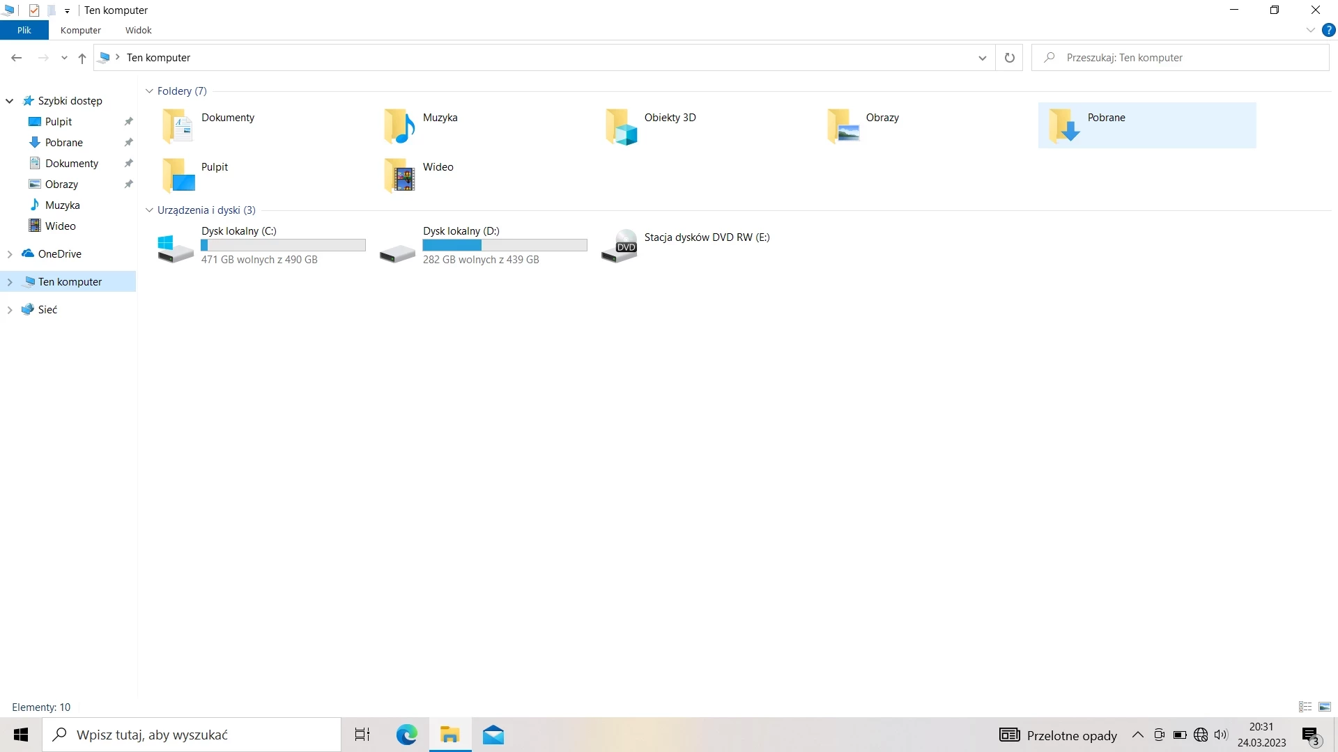The height and width of the screenshot is (752, 1338).
Task: Go up one folder level
Action: 82,58
